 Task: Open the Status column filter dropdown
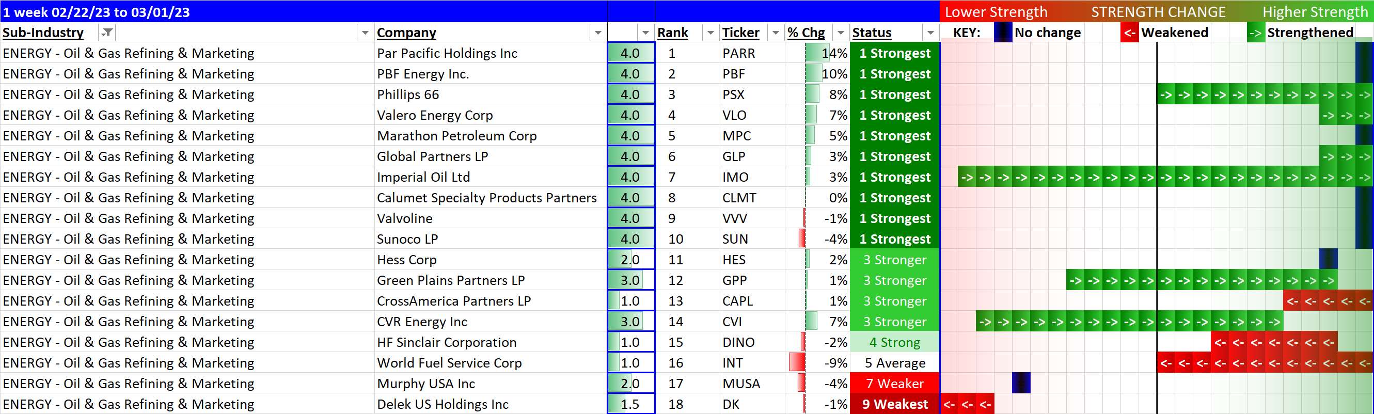(930, 33)
